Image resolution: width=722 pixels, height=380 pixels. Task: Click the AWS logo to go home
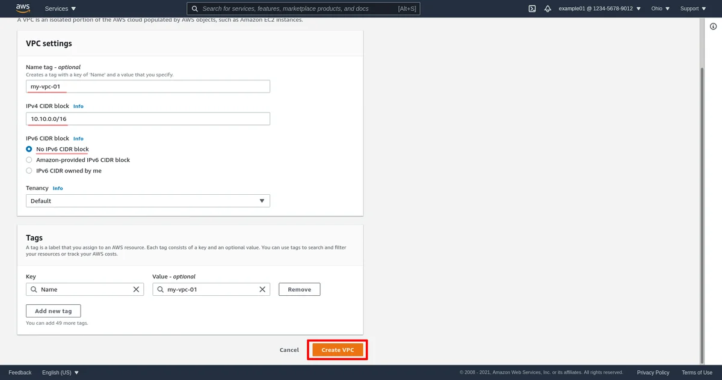[x=22, y=8]
